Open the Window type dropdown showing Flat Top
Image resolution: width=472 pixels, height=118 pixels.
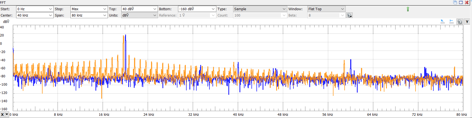coord(342,9)
